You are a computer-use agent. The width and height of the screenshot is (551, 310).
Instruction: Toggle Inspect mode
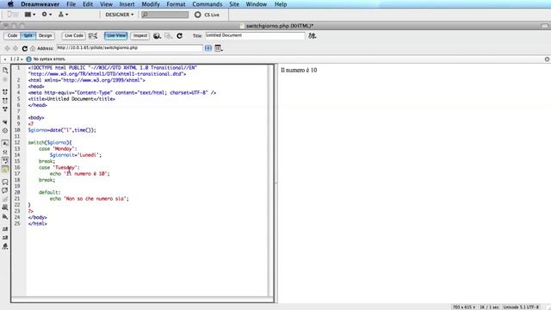tap(140, 35)
